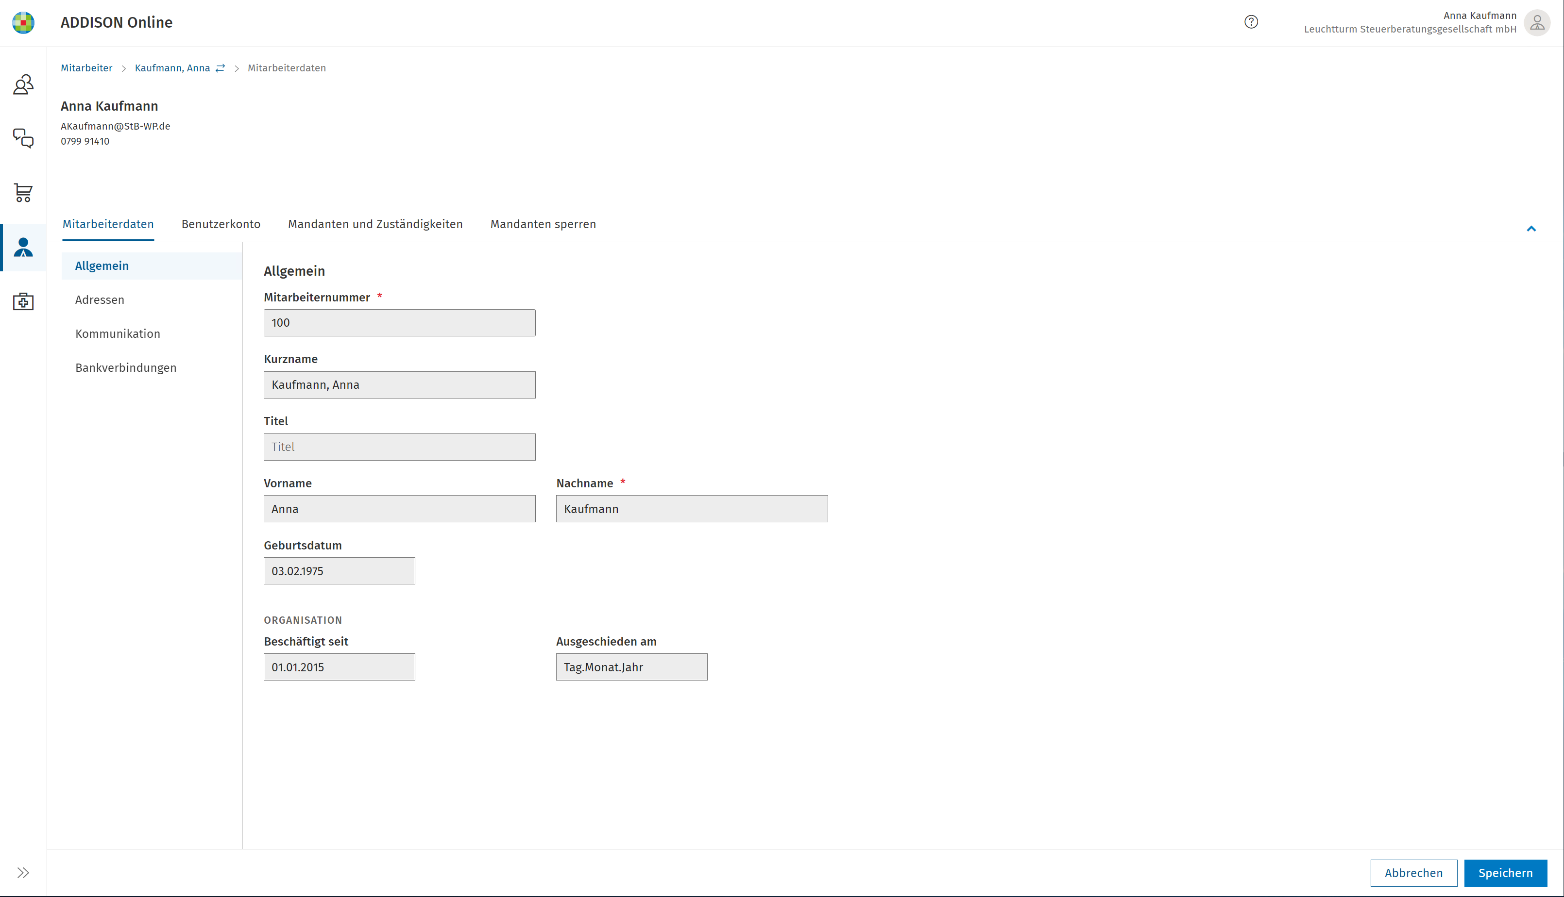The image size is (1564, 897).
Task: Open Kaufmann, Anna breadcrumb link
Action: (172, 68)
